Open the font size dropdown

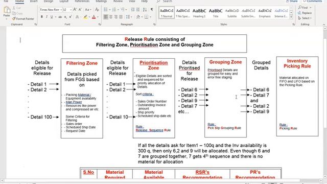71,10
